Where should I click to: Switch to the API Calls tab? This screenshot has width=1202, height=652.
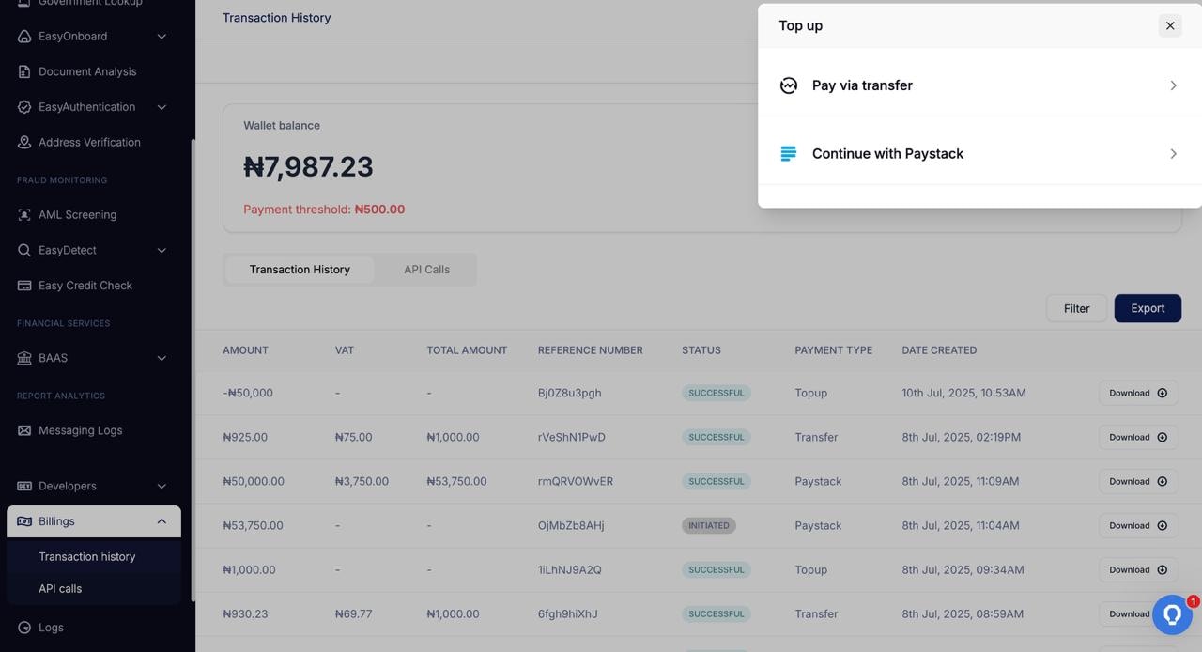coord(426,269)
